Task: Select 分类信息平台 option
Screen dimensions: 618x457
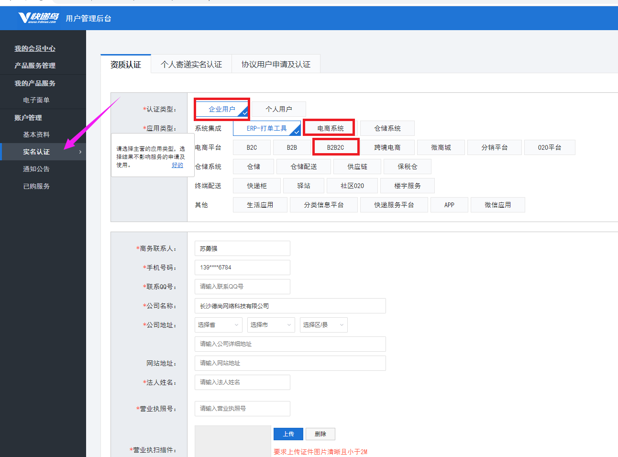Action: point(324,205)
